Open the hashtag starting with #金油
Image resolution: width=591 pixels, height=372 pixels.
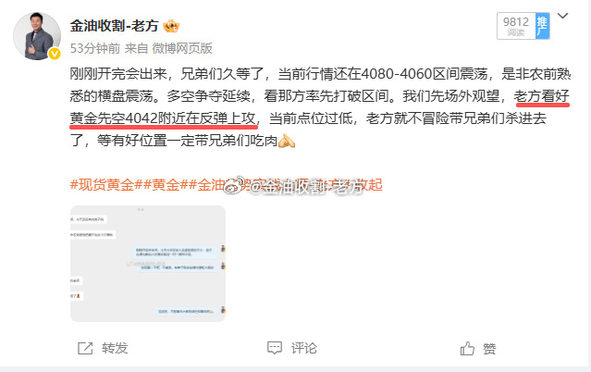coord(285,185)
